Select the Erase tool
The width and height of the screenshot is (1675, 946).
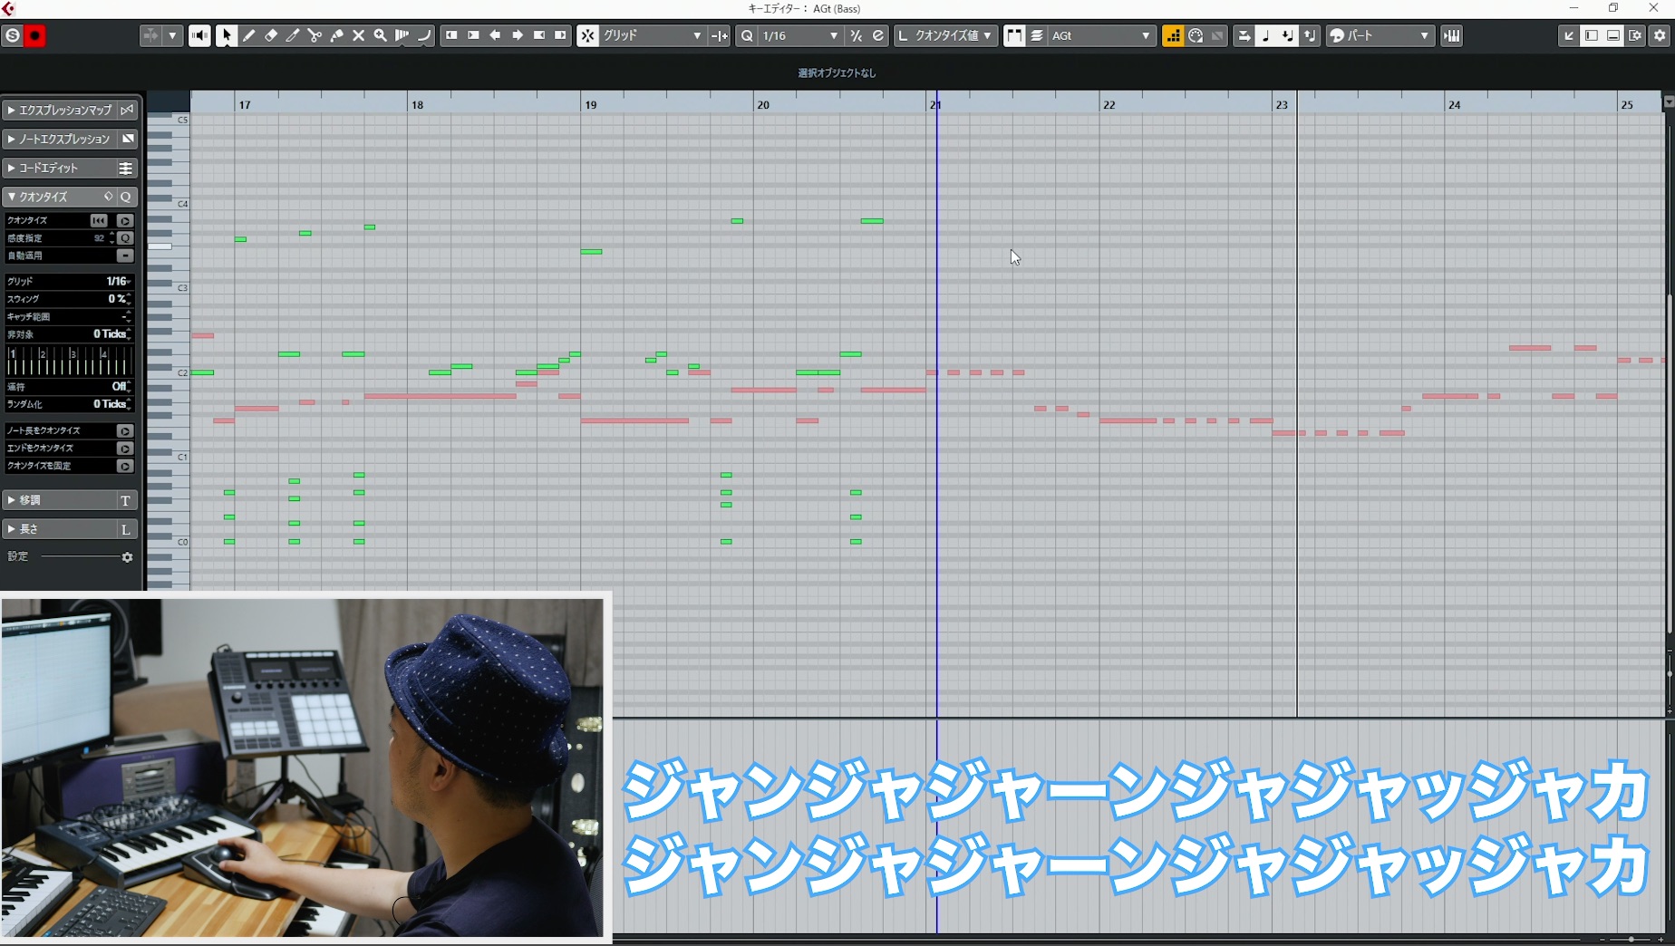pyautogui.click(x=270, y=35)
